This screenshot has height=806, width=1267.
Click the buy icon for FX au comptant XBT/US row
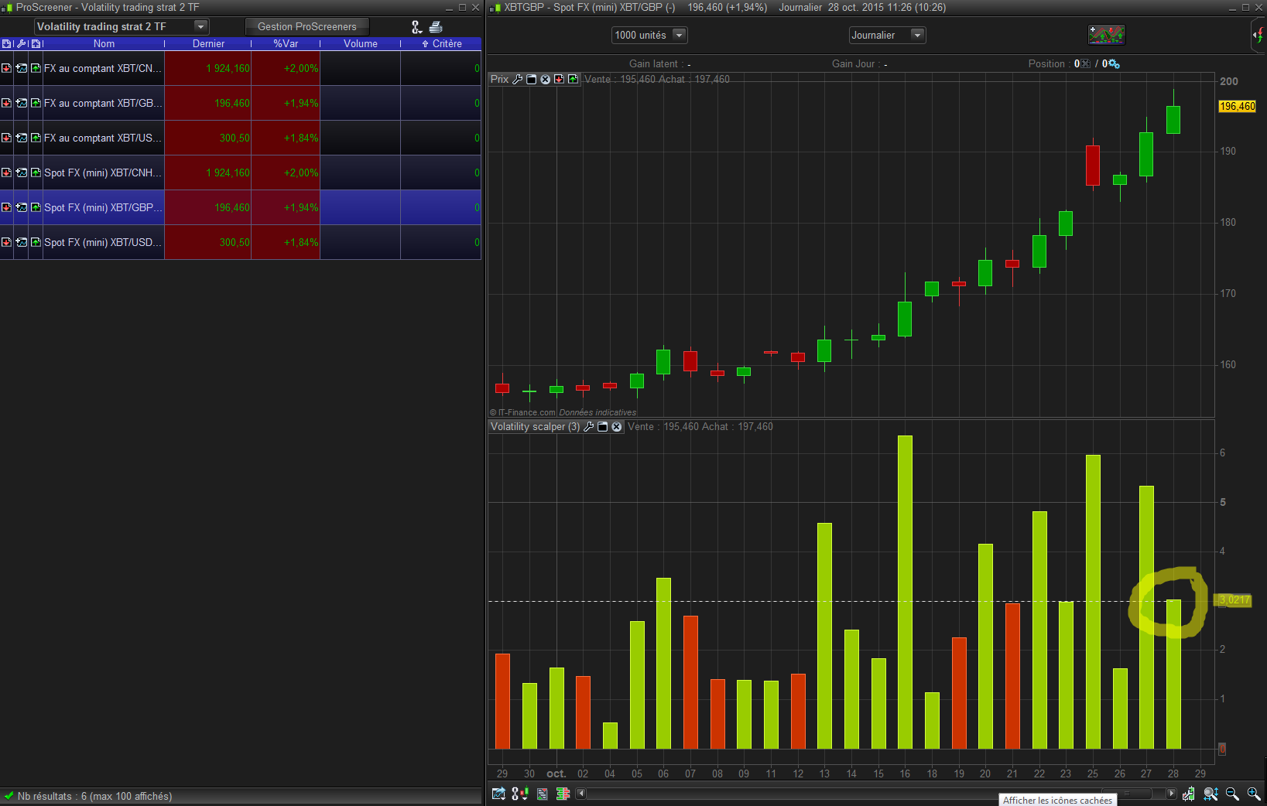36,138
